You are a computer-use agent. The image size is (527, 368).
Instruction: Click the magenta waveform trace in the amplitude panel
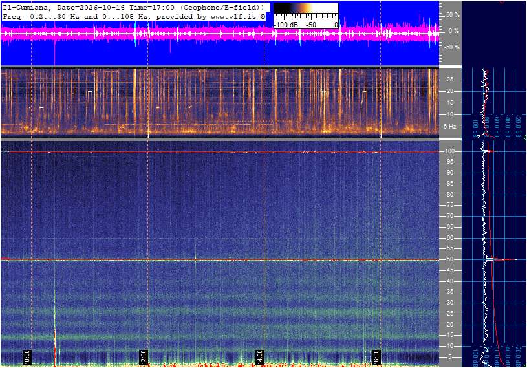(220, 34)
